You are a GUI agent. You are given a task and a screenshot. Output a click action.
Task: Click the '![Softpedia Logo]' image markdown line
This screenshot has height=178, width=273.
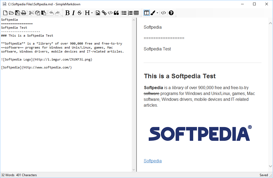coord(47,59)
